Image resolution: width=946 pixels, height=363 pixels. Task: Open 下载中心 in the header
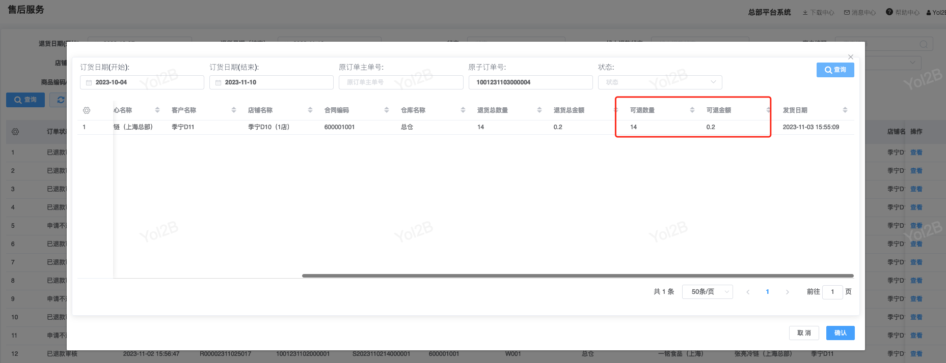tap(818, 12)
